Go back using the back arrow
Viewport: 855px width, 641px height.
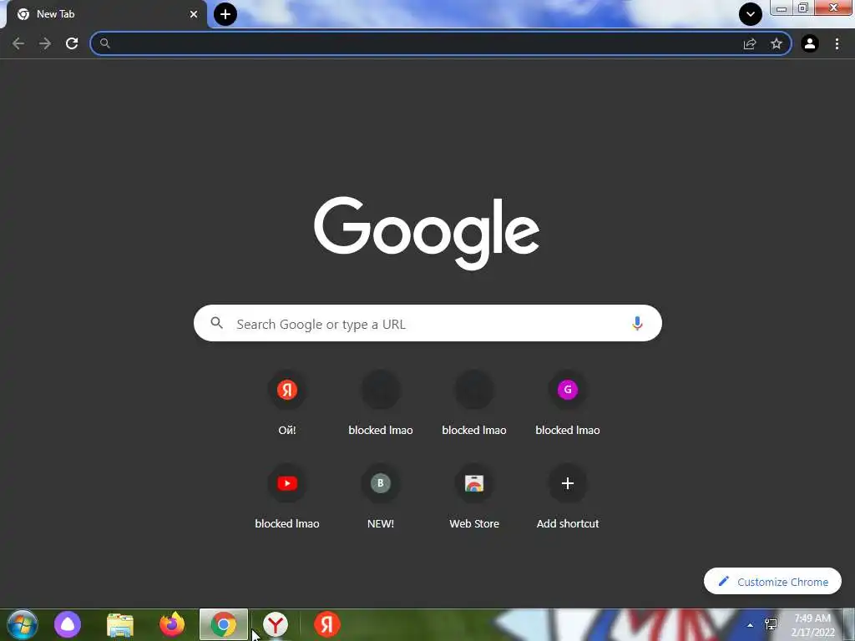(18, 43)
